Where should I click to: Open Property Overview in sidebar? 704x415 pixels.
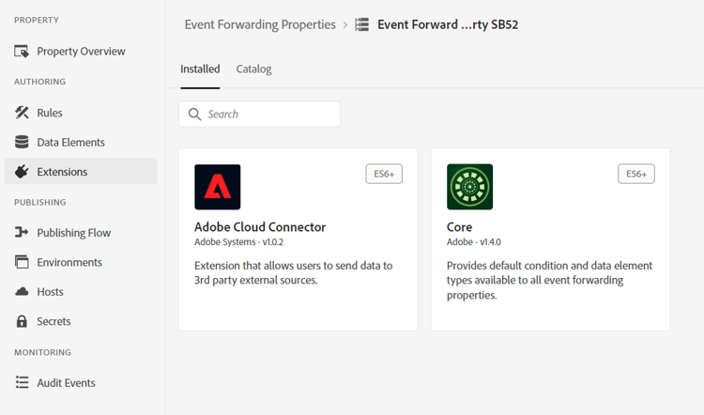tap(81, 52)
